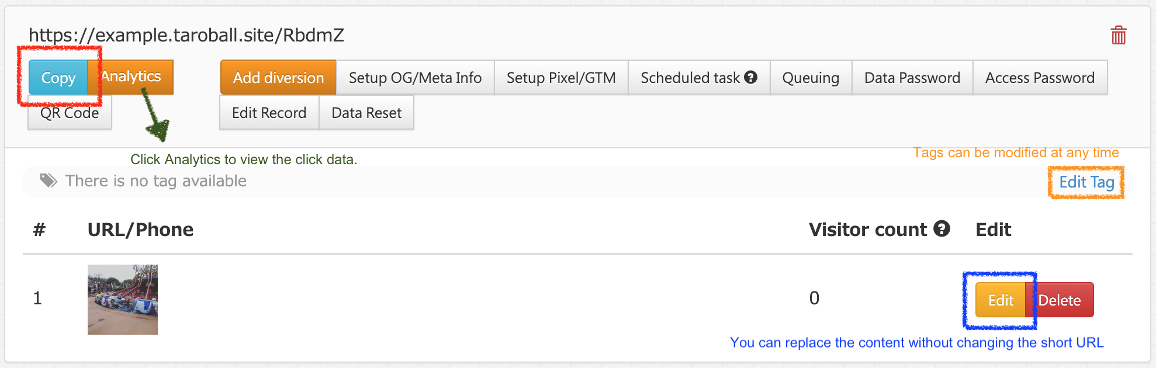Click the Edit Tag link
The image size is (1156, 368).
tap(1086, 182)
